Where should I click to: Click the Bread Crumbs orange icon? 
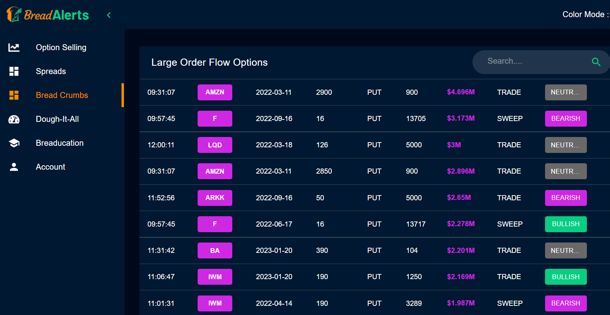14,95
